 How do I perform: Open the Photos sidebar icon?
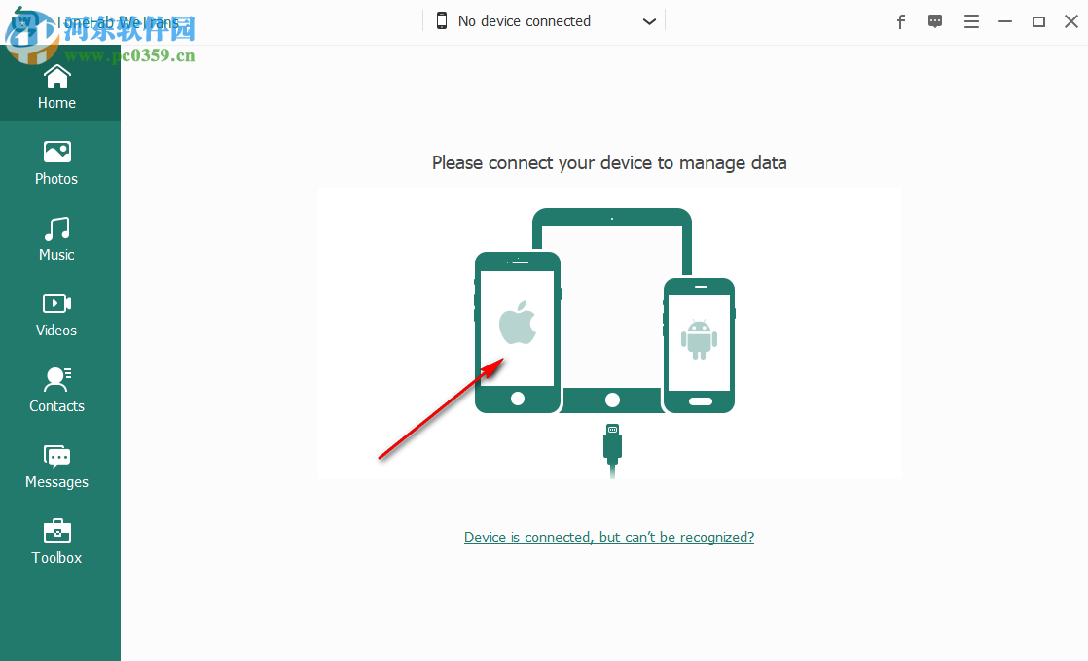click(56, 152)
